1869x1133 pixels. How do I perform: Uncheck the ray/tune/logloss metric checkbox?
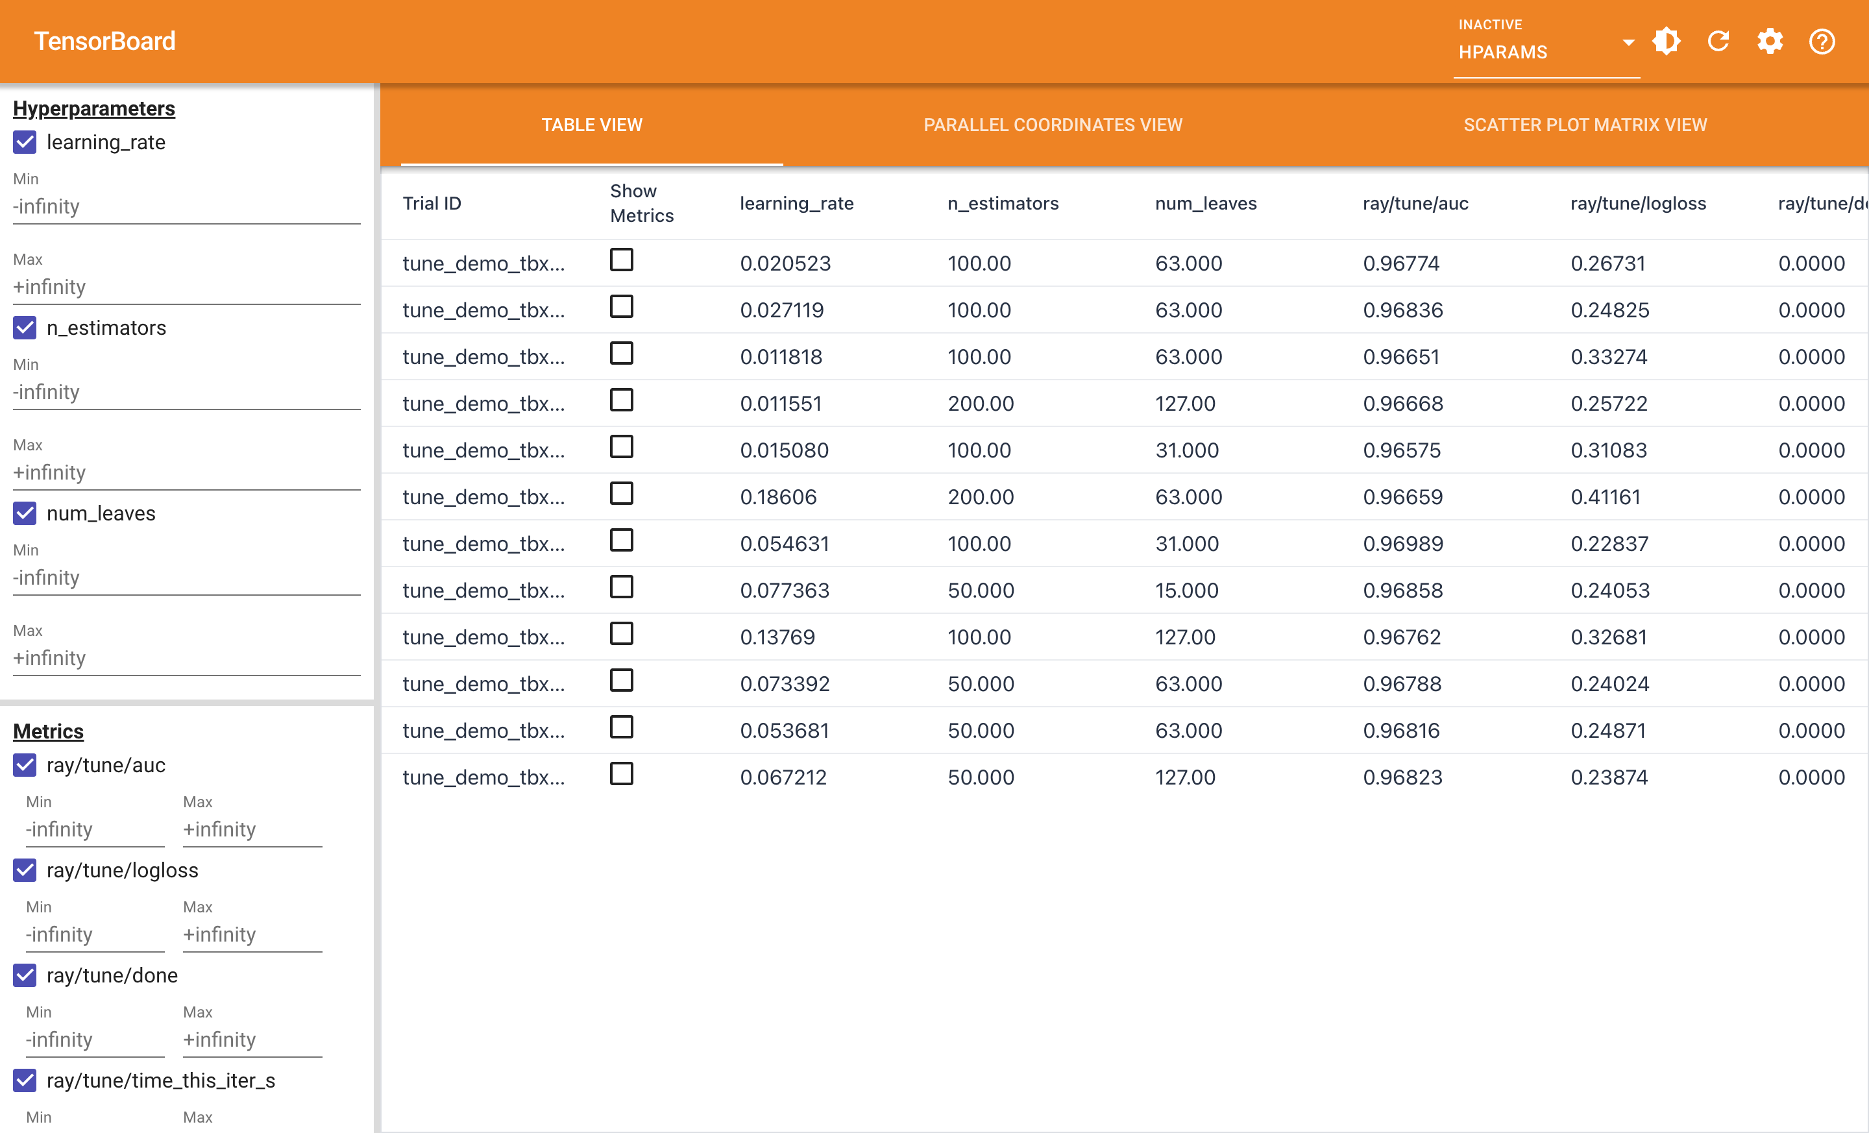click(25, 870)
